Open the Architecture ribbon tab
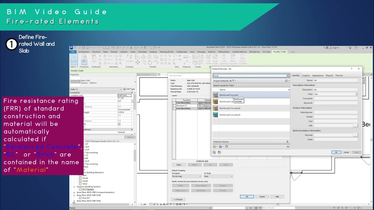The width and height of the screenshot is (374, 210). [84, 52]
